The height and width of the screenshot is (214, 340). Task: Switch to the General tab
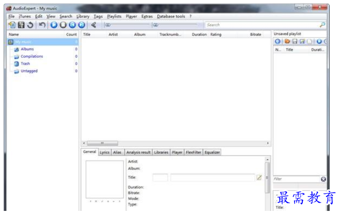[90, 152]
